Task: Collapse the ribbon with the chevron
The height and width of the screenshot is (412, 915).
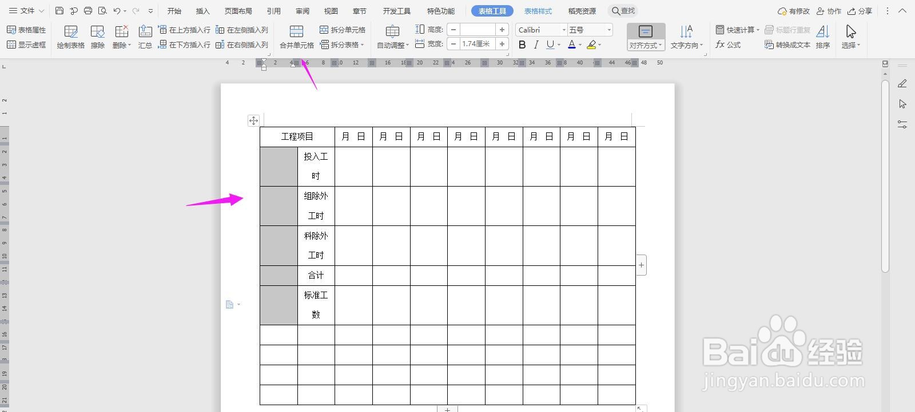Action: click(903, 11)
